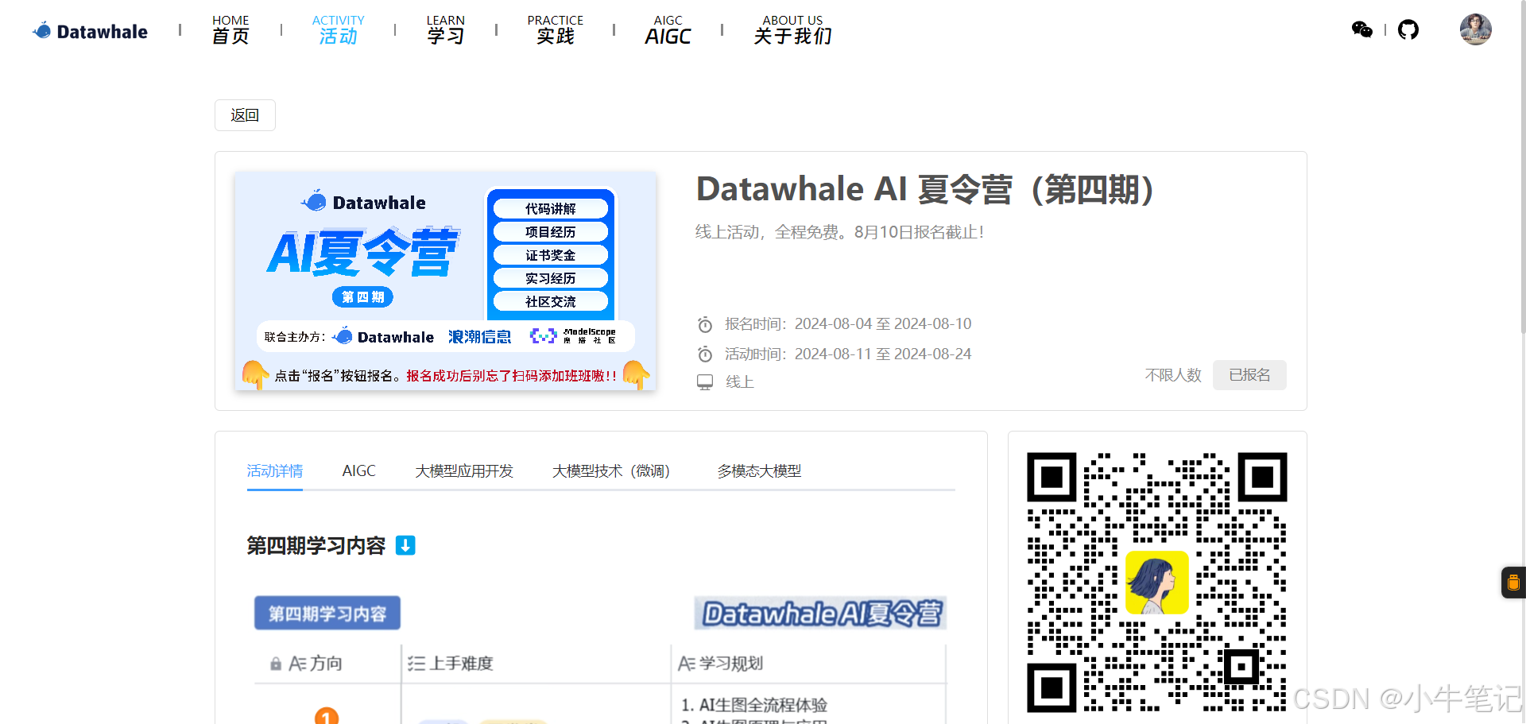This screenshot has width=1526, height=724.
Task: Click the orange number 1 badge
Action: [x=327, y=716]
